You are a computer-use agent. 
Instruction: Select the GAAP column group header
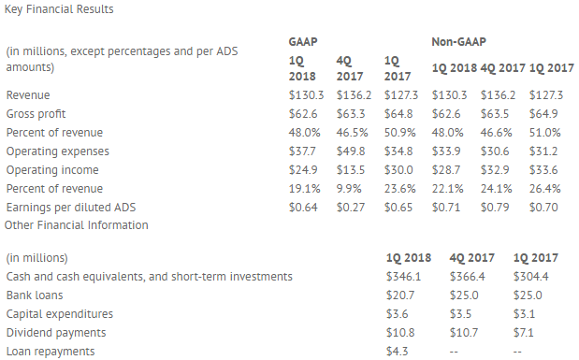[303, 42]
